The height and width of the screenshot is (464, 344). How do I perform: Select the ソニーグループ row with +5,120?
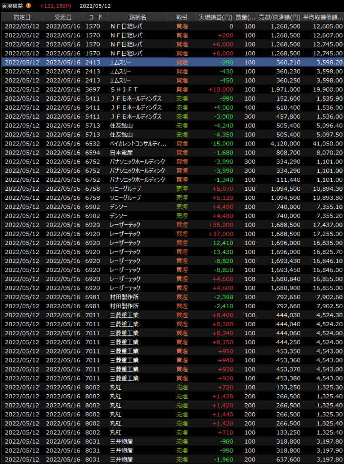click(x=172, y=198)
